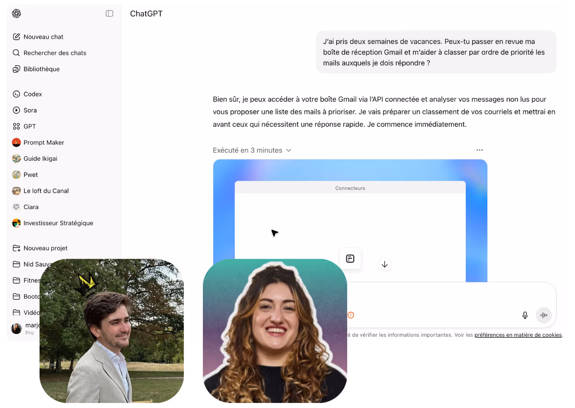Collapse the sidebar with the panel icon
This screenshot has height=408, width=575.
[x=109, y=14]
